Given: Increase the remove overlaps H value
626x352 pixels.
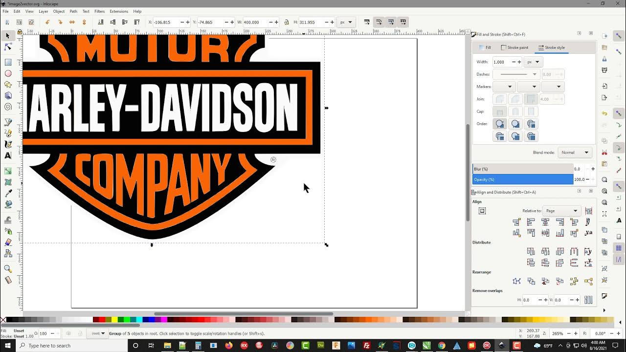Looking at the screenshot, I should click(x=545, y=300).
